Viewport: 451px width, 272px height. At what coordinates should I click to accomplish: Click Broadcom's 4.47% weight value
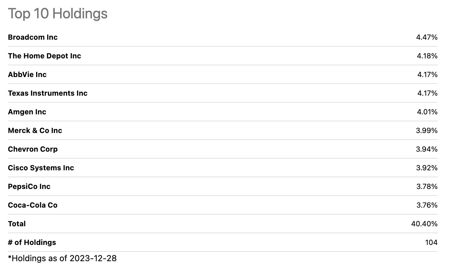pos(427,37)
